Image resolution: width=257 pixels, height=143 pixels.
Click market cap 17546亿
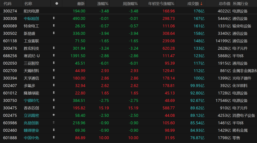pyautogui.click(x=223, y=100)
